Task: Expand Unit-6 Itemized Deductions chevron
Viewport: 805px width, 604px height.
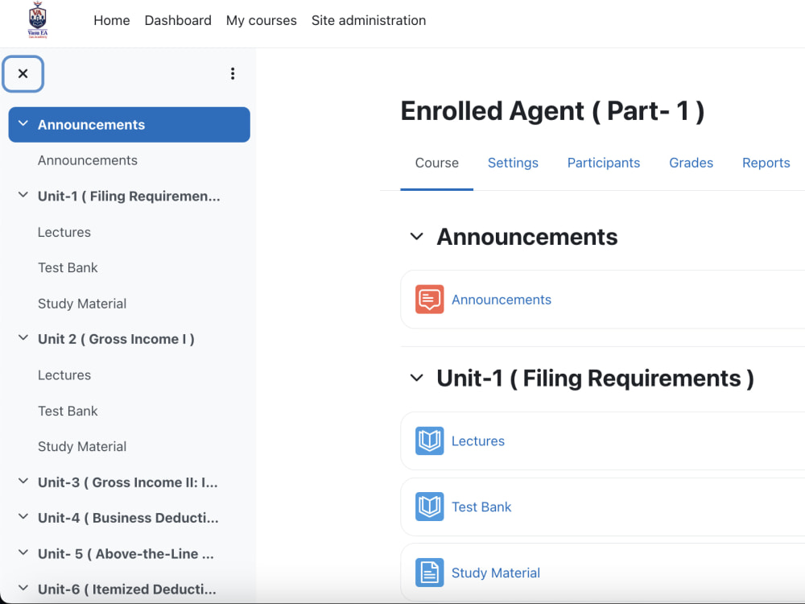Action: coord(23,588)
